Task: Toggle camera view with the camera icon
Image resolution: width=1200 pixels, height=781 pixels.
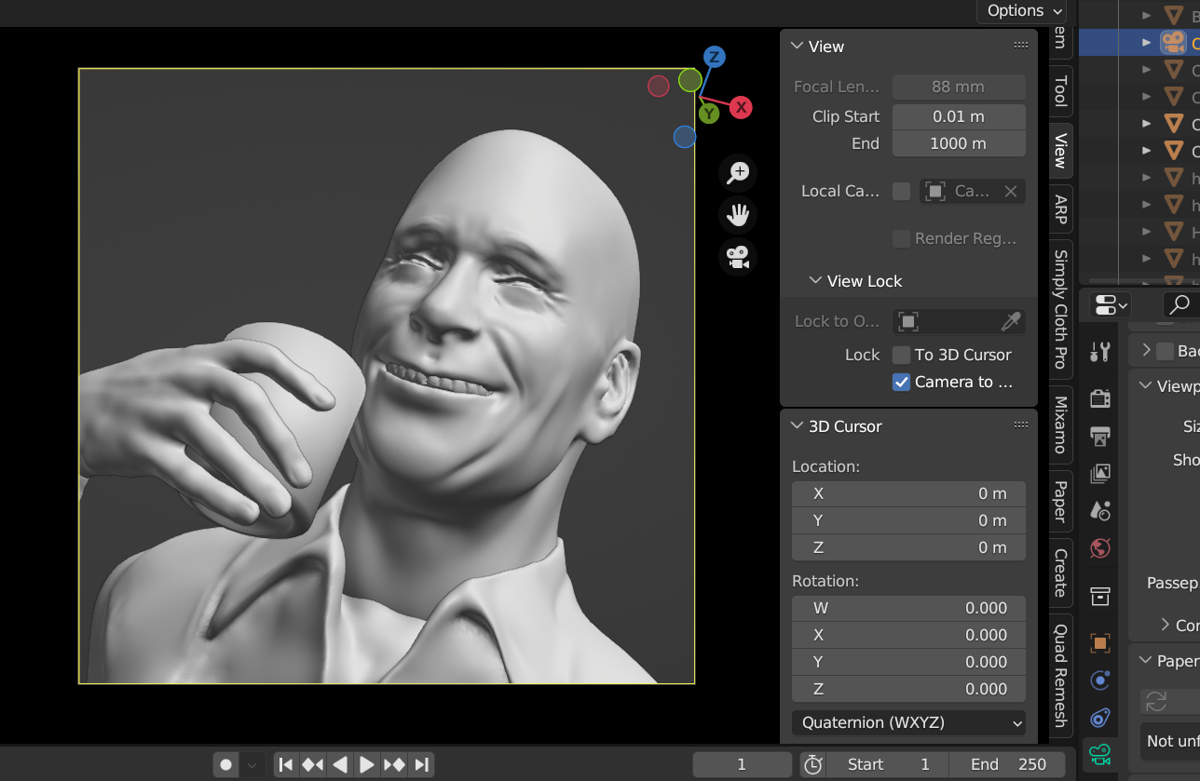Action: pos(738,257)
